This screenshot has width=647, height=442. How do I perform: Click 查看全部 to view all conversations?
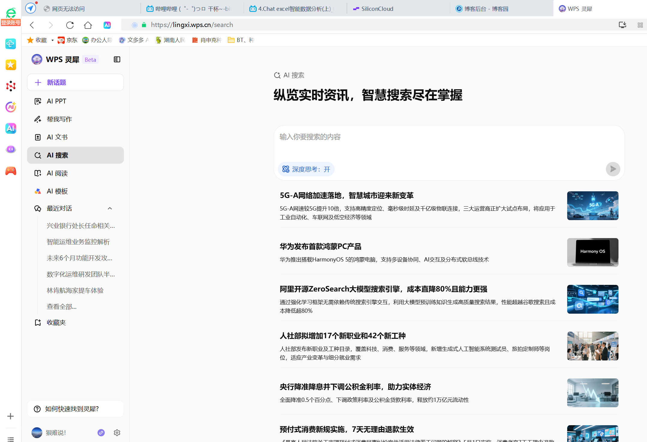[x=62, y=306]
